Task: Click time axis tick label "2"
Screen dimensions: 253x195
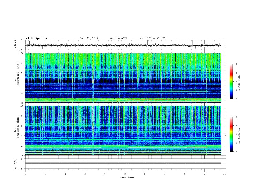Action: coord(65,174)
